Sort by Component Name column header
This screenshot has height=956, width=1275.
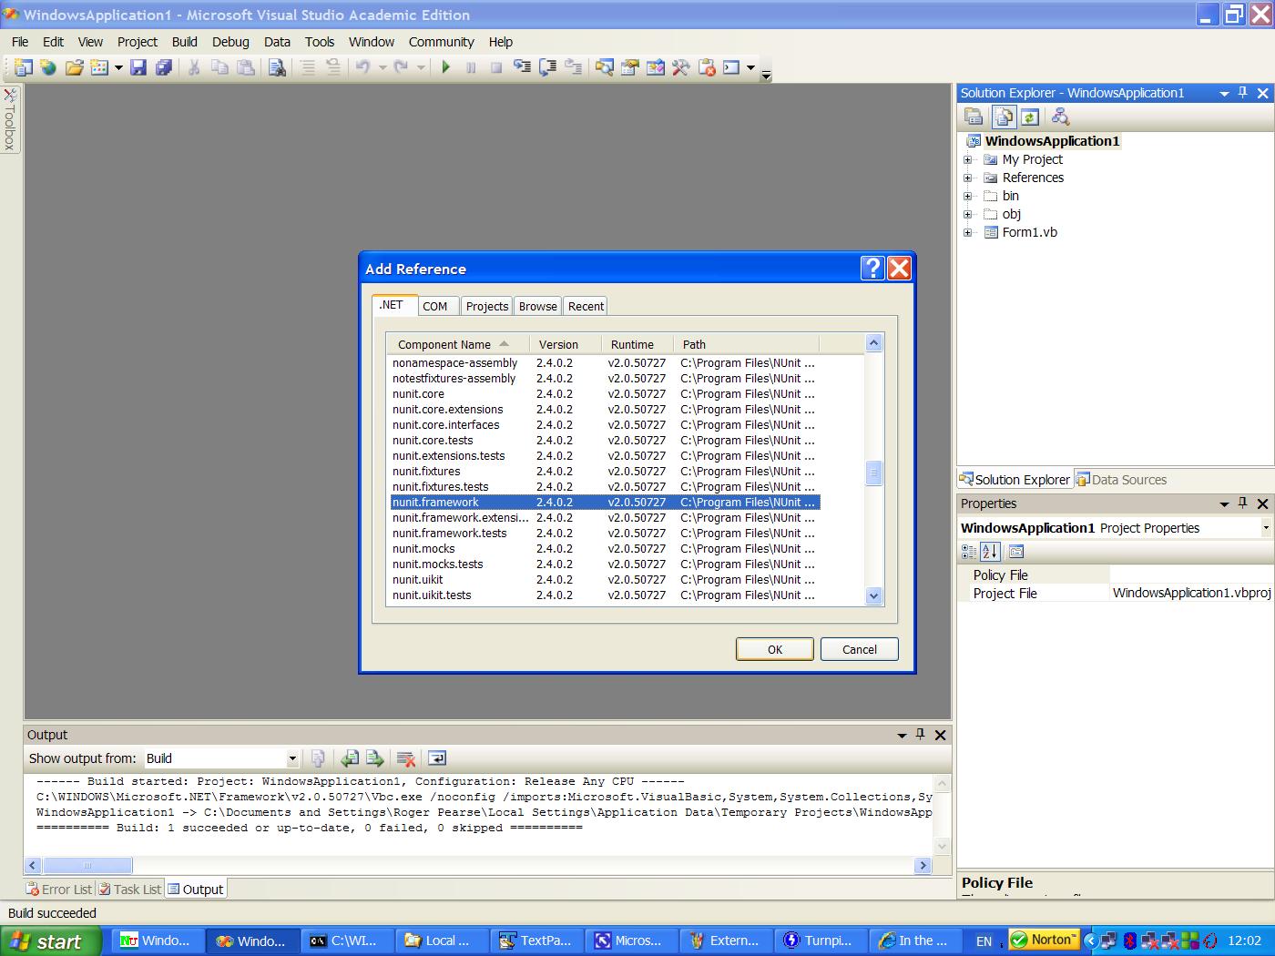pyautogui.click(x=457, y=344)
